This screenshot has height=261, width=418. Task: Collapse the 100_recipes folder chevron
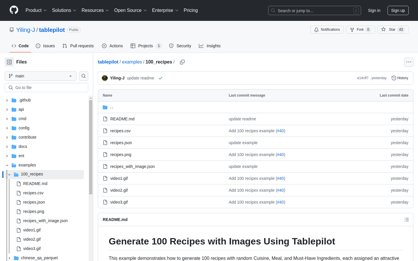(x=9, y=174)
